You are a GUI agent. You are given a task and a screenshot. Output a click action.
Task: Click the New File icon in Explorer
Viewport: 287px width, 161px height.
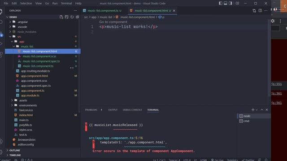click(x=61, y=17)
